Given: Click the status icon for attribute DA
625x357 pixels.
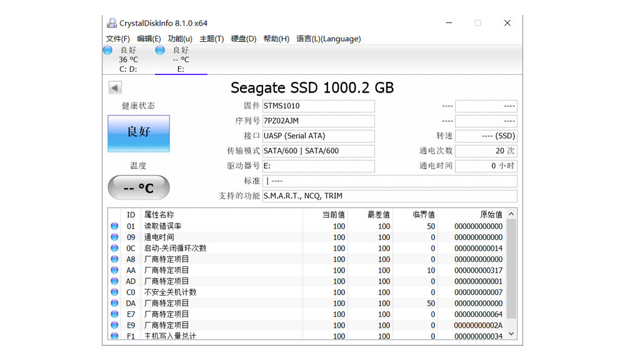Looking at the screenshot, I should (114, 303).
